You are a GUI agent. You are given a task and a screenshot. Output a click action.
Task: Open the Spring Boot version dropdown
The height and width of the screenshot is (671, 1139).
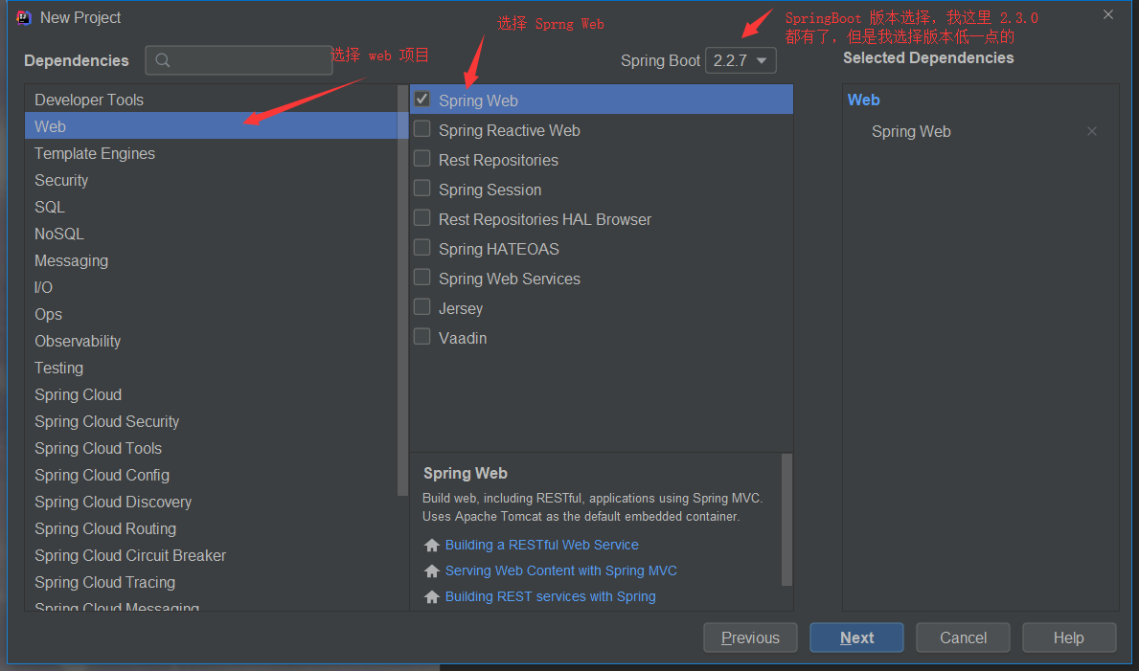(740, 60)
